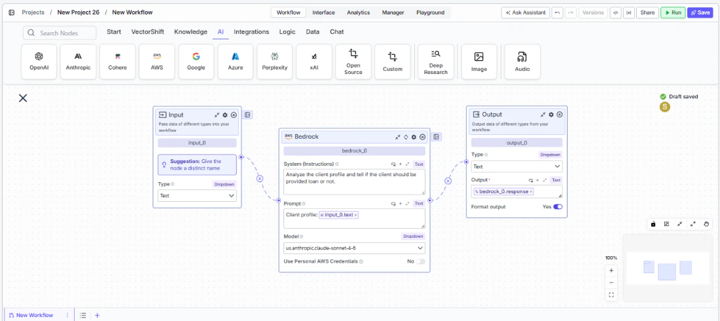
Task: Click the Ask Assistant button
Action: [x=526, y=12]
